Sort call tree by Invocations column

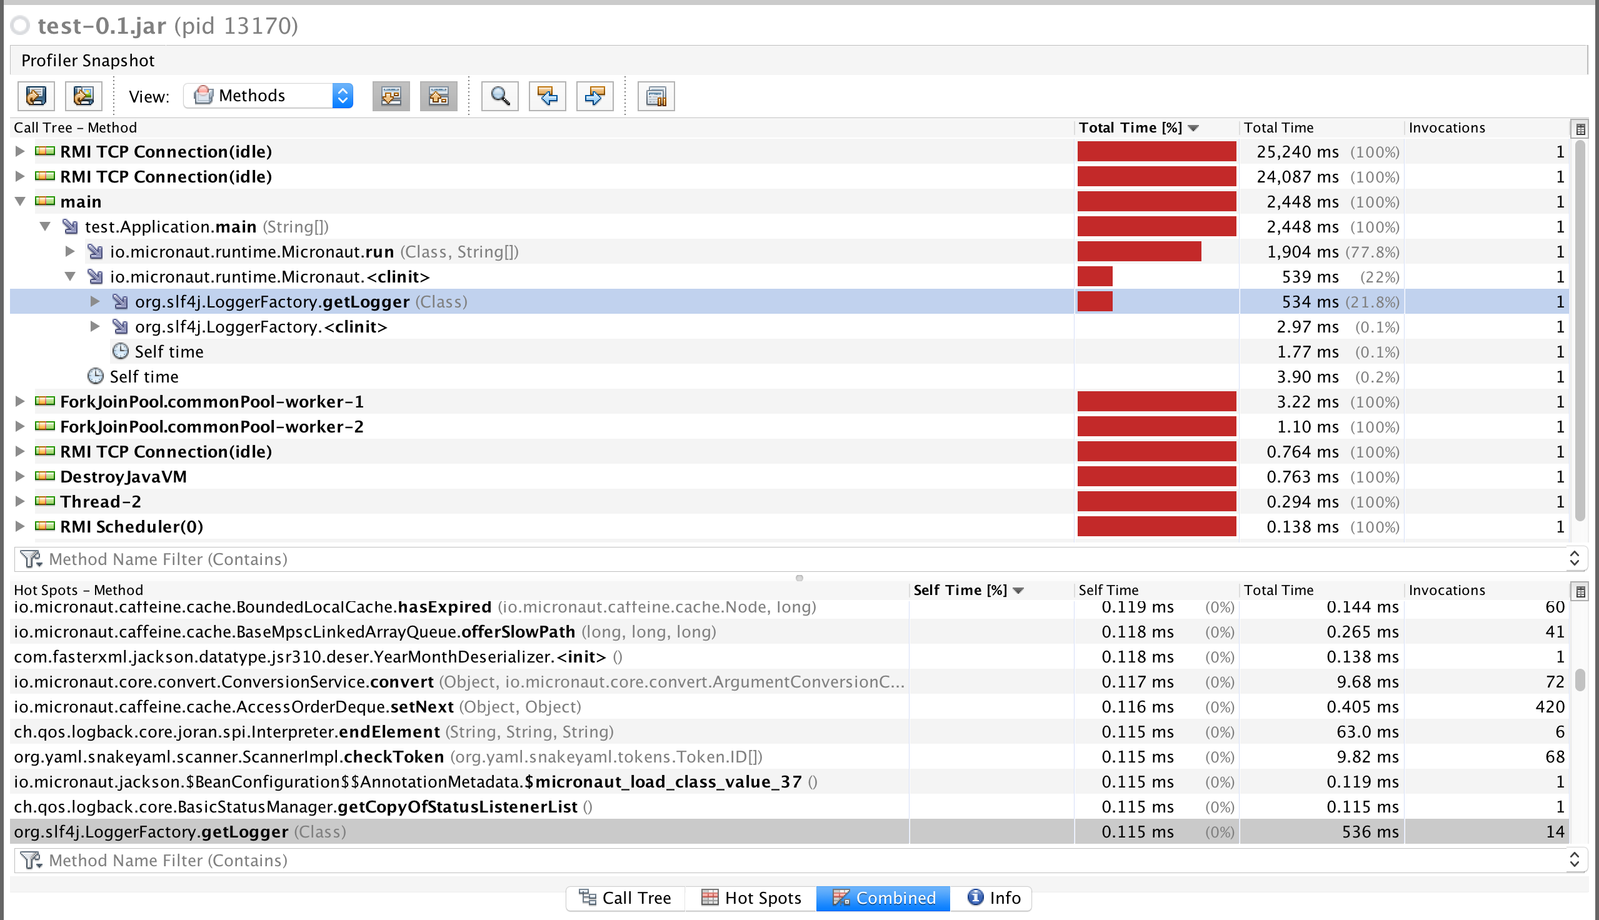1446,127
